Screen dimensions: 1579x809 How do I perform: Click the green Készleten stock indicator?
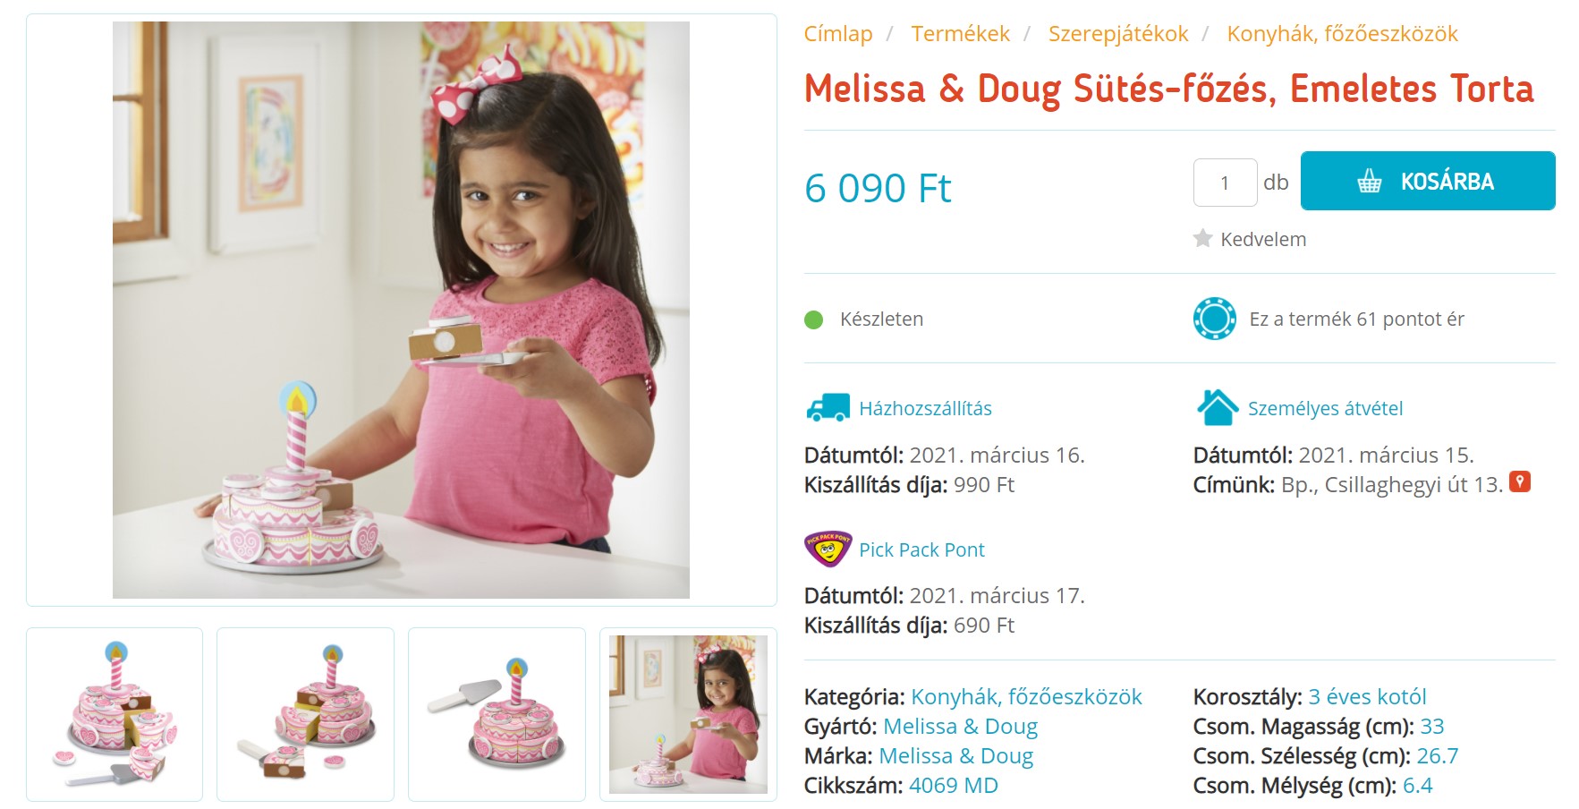click(x=813, y=319)
